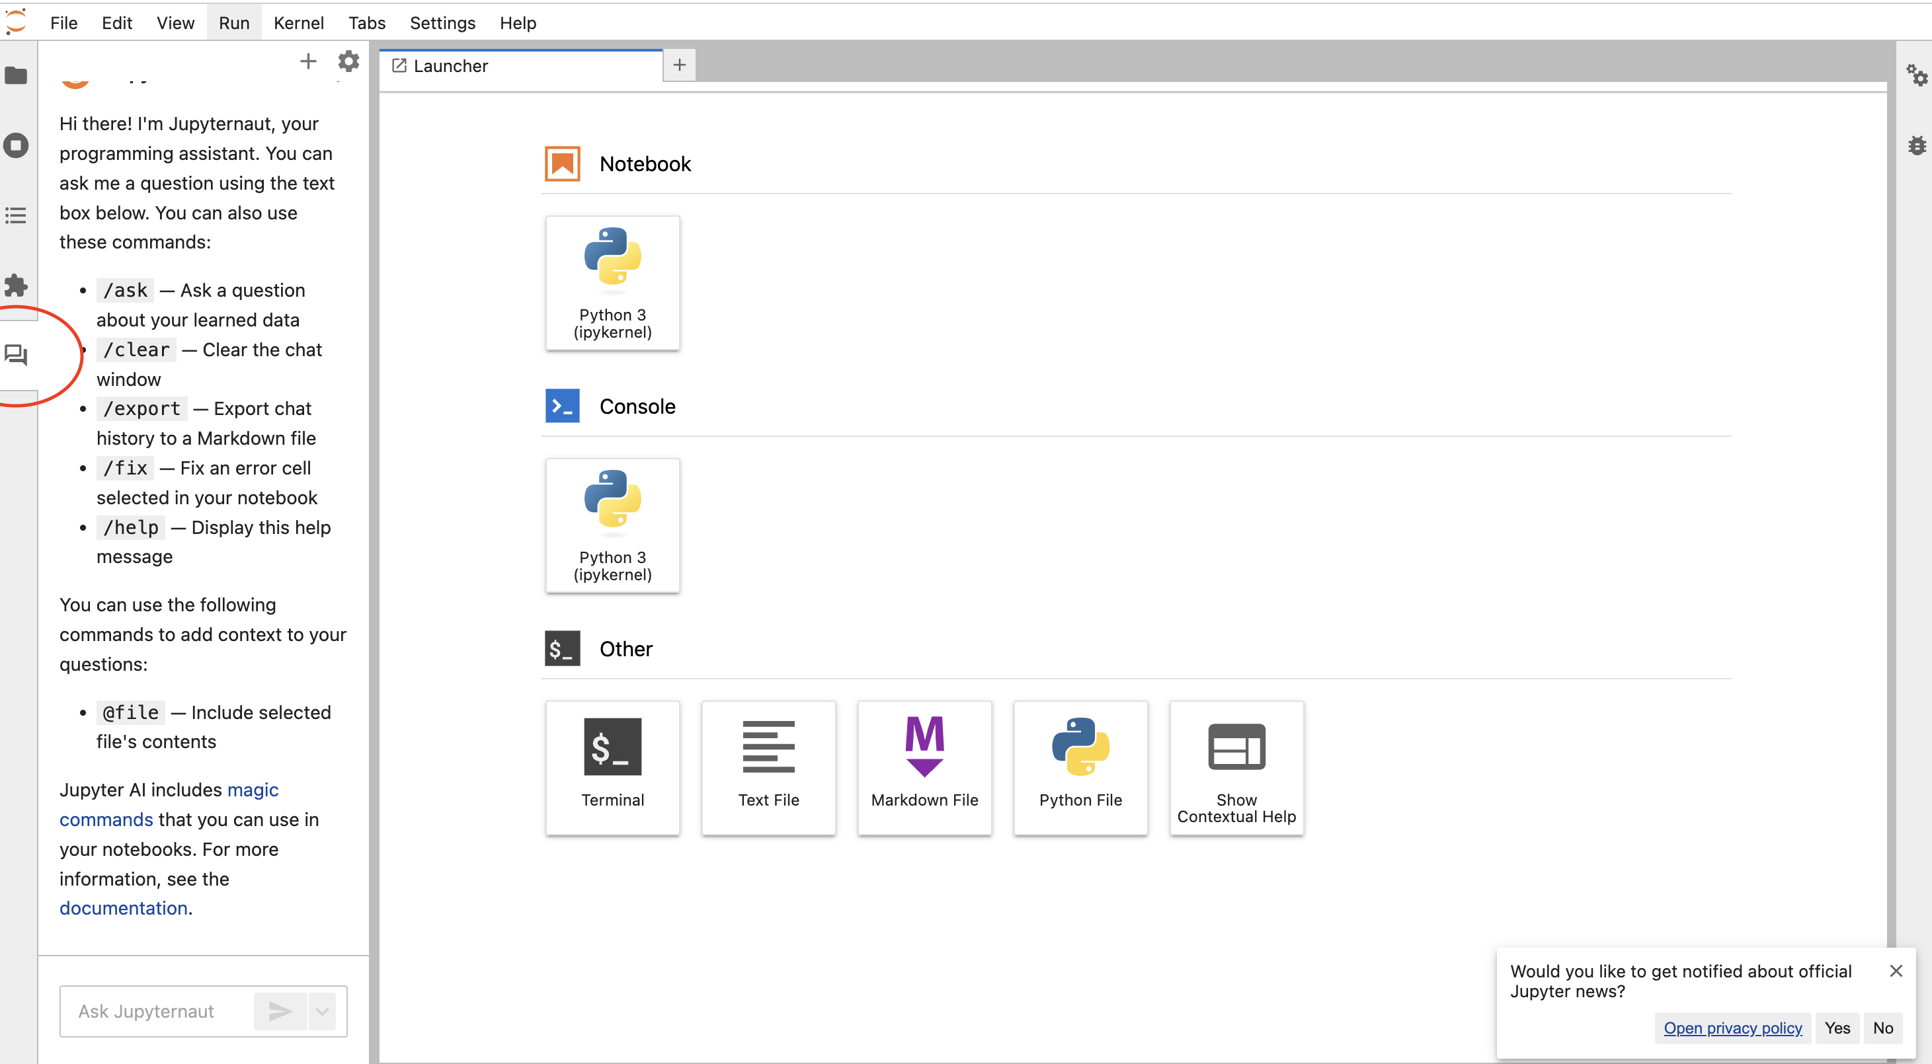Select the Jupyter AI chat sidebar icon

tap(16, 355)
